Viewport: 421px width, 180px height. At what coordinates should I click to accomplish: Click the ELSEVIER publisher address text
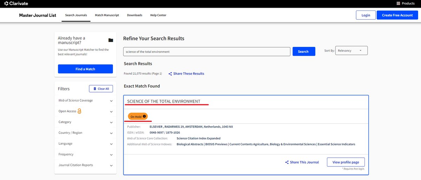point(191,127)
